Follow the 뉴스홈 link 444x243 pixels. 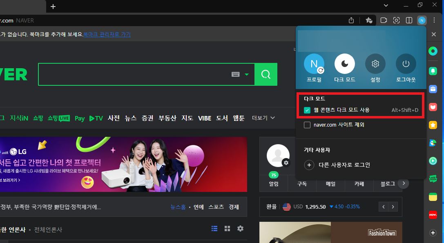178,207
